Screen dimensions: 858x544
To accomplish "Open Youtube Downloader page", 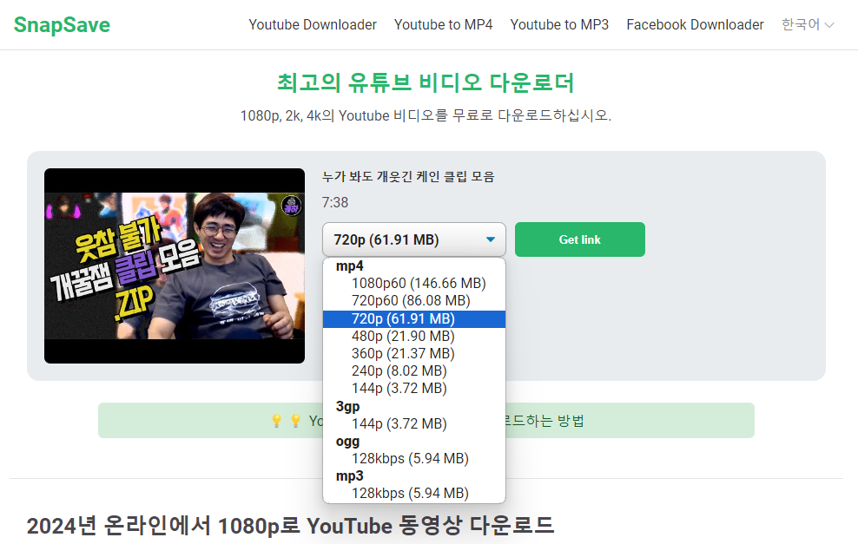I will (x=313, y=24).
